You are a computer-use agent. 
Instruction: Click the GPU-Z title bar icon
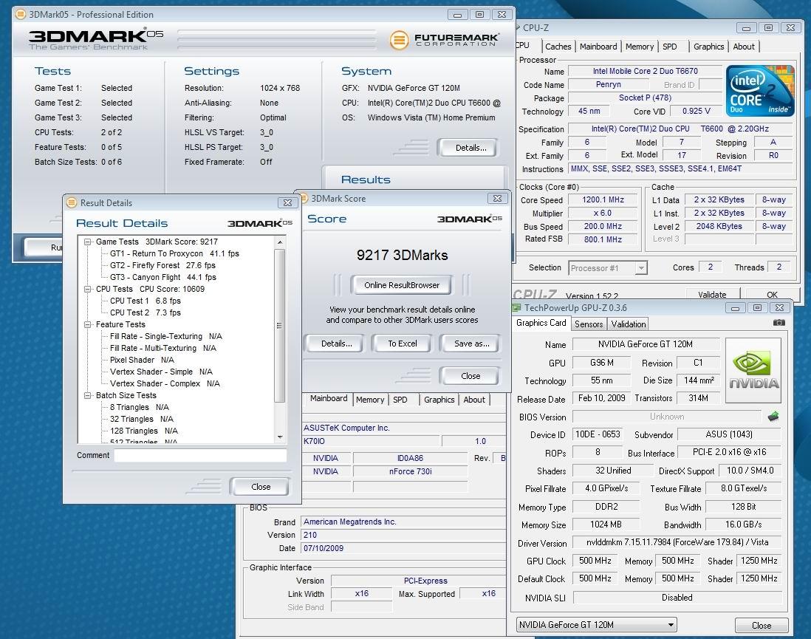517,307
